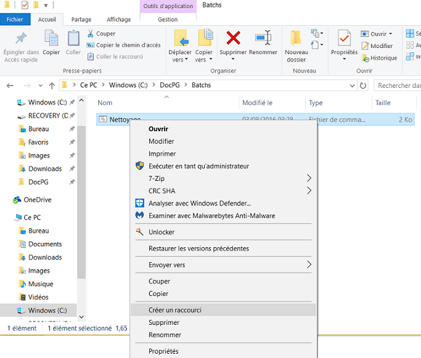Click the Copier clipboard icon in ribbon
The image size is (421, 358).
pos(51,38)
